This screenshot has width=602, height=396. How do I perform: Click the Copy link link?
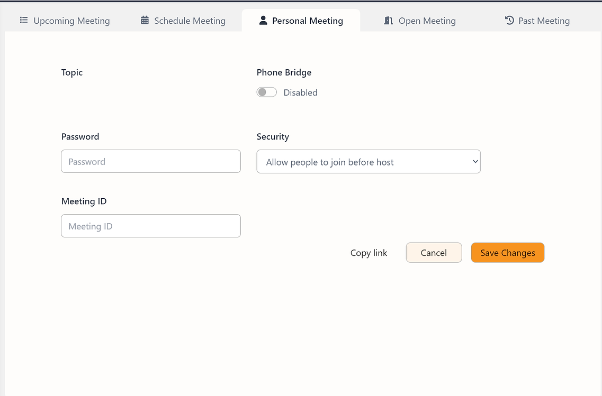coord(369,253)
